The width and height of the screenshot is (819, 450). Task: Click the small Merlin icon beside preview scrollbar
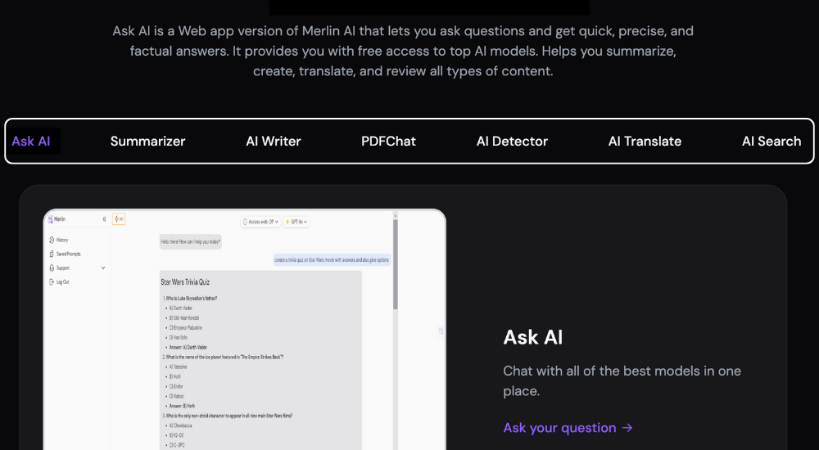(441, 331)
